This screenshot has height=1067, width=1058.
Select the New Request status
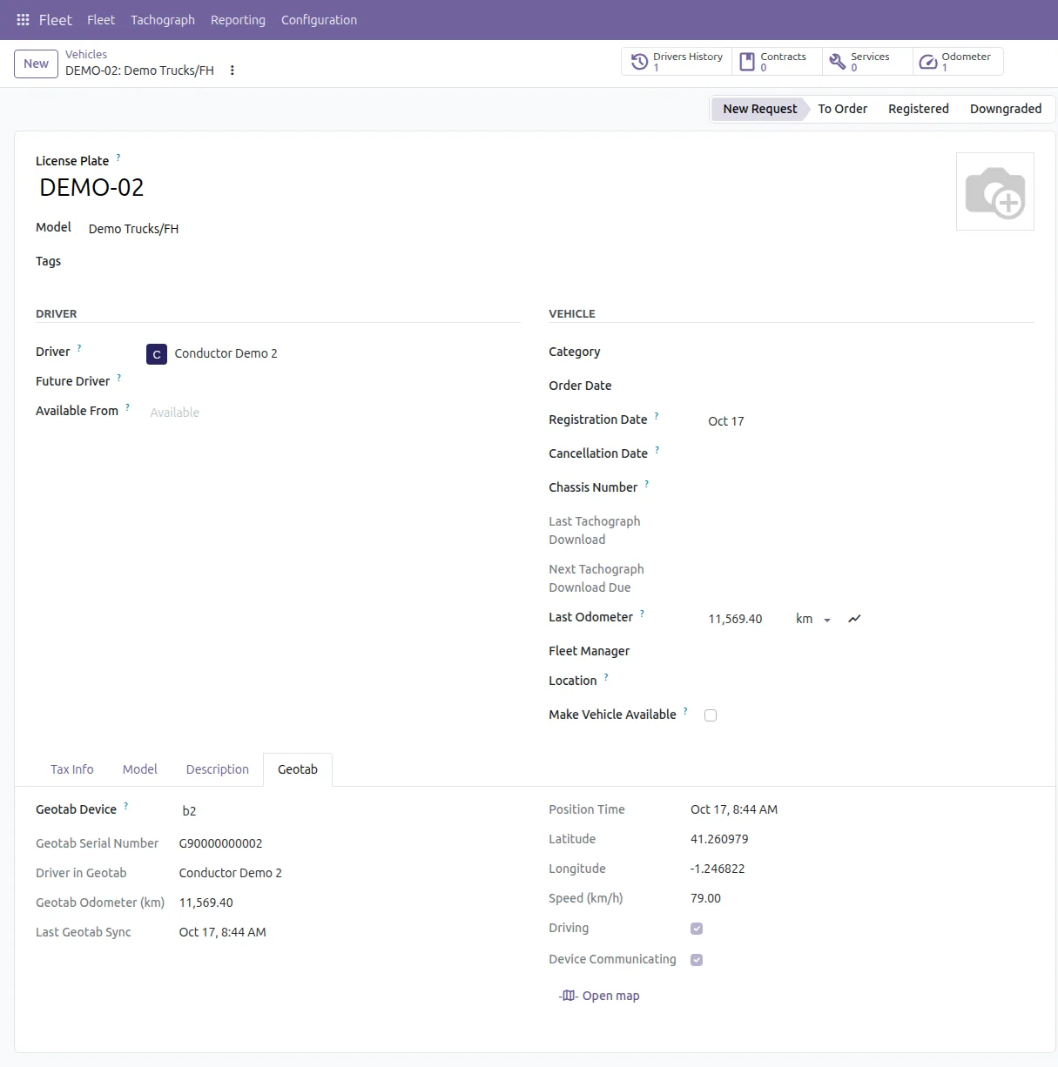coord(760,109)
